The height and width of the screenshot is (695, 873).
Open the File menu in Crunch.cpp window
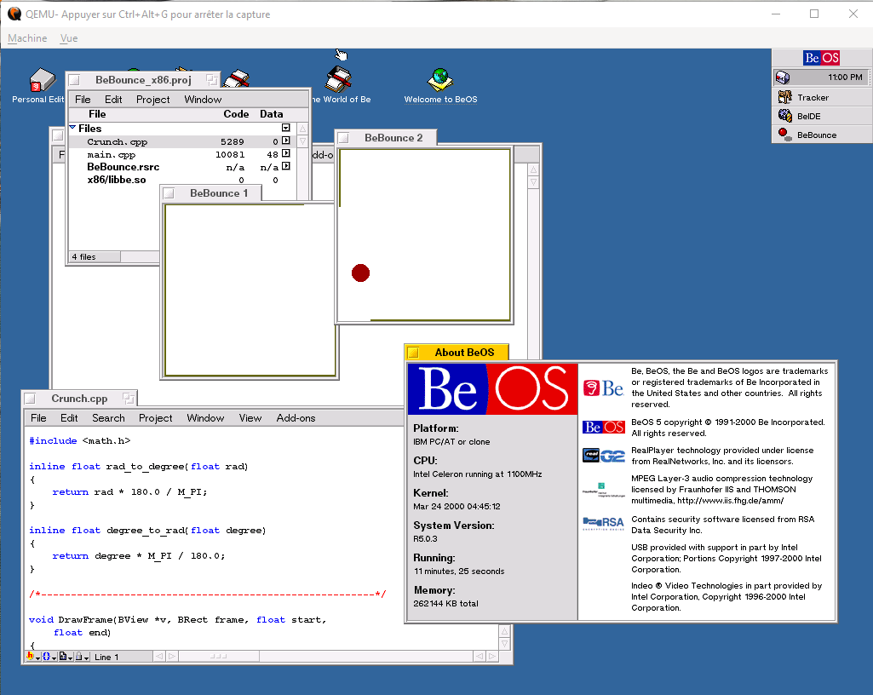(x=38, y=417)
